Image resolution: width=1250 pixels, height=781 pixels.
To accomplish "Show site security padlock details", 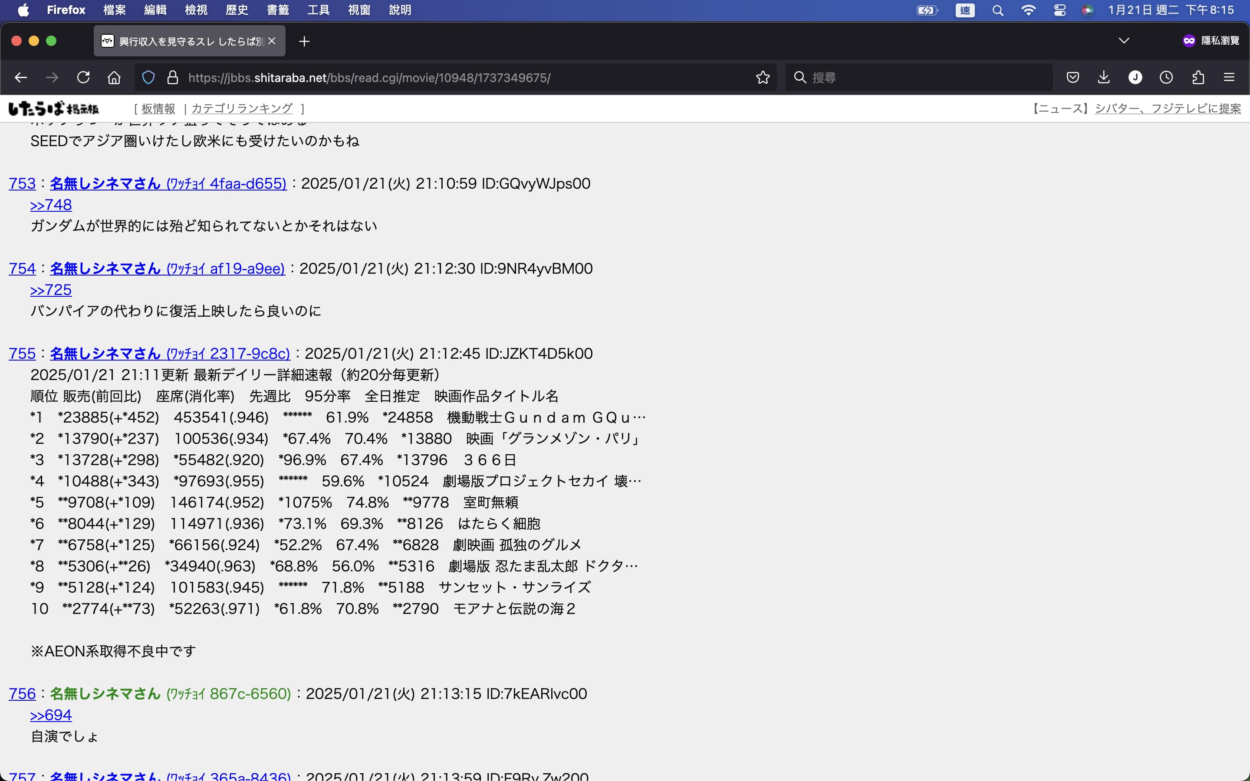I will [x=172, y=78].
